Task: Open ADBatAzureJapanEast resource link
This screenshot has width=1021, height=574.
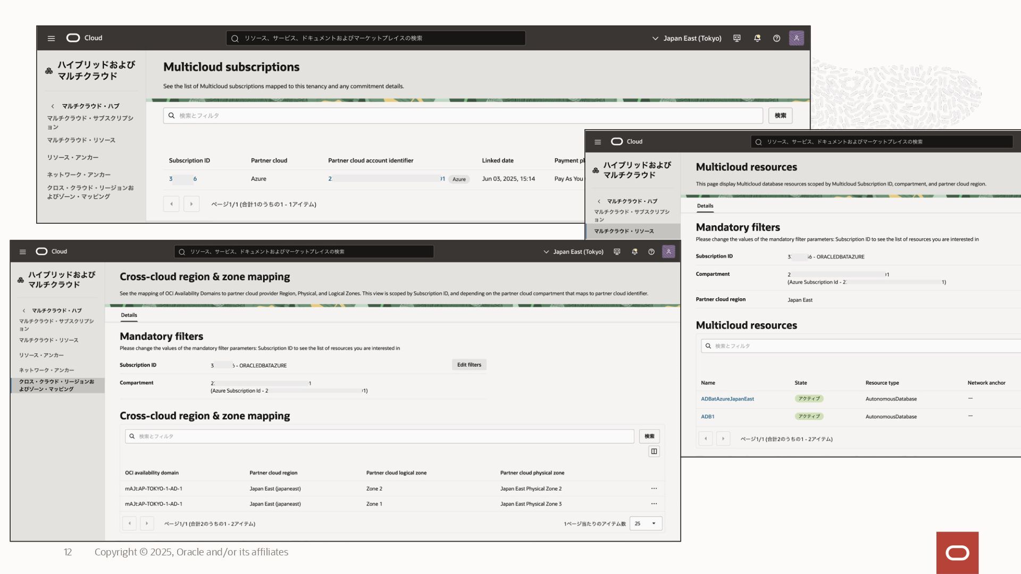Action: [x=727, y=399]
